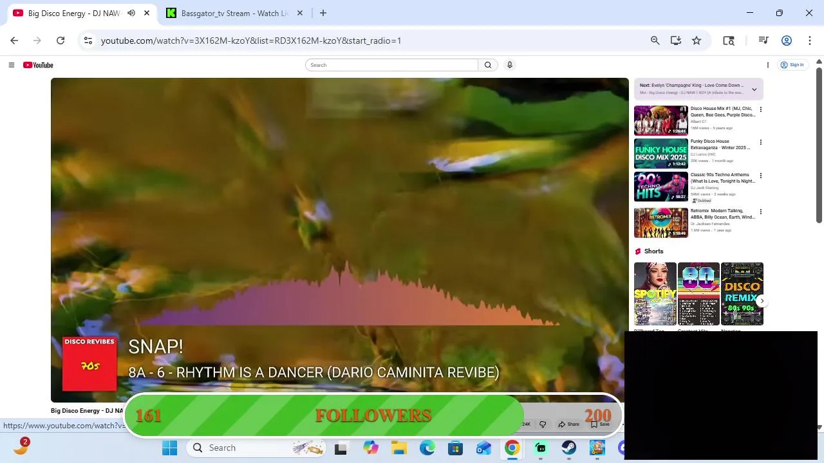Mute the Big Disco Energy tab audio
This screenshot has width=824, height=463.
click(131, 13)
